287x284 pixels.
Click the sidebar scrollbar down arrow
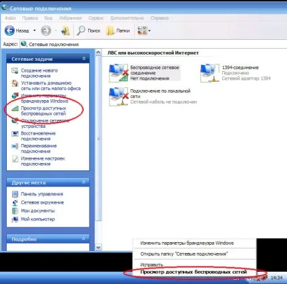[x=98, y=247]
